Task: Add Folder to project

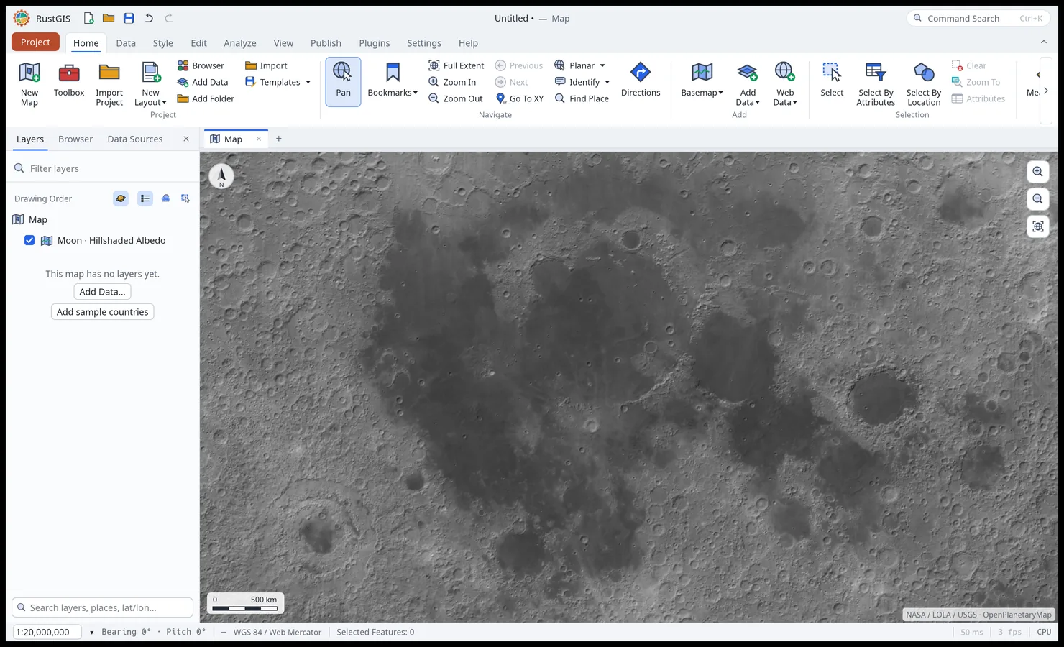Action: [206, 98]
